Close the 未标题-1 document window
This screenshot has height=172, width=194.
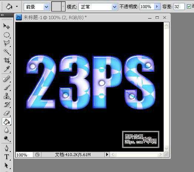click(x=164, y=18)
